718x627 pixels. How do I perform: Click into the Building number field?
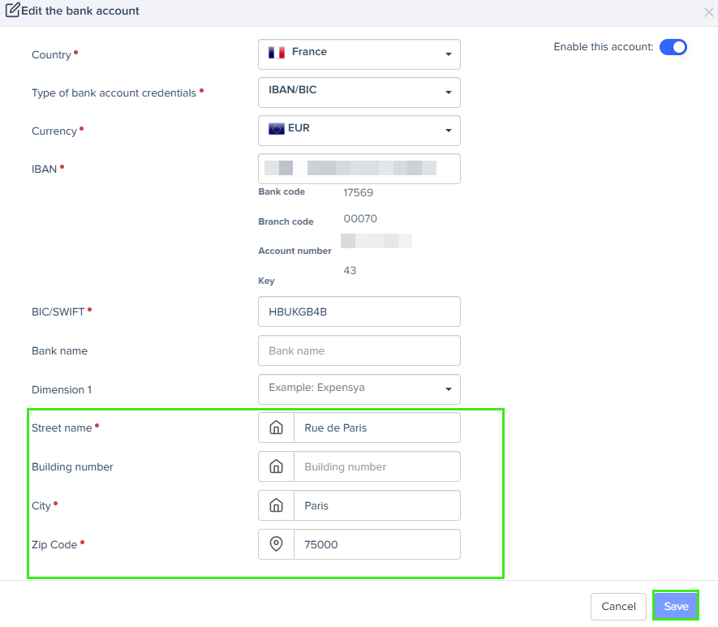pos(377,466)
